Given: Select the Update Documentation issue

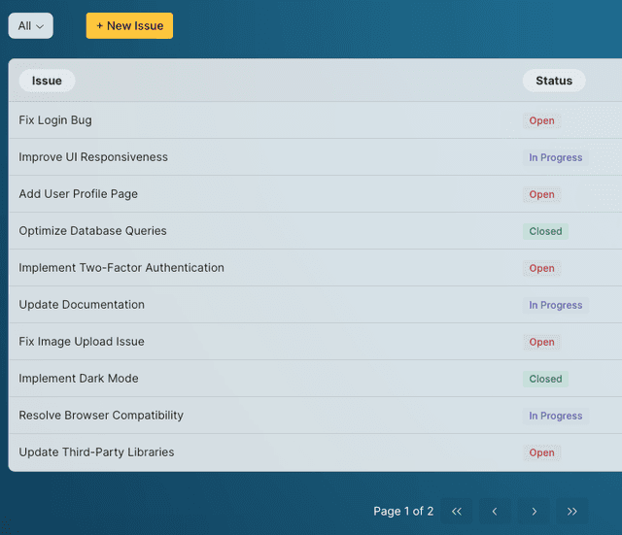Looking at the screenshot, I should pos(82,305).
